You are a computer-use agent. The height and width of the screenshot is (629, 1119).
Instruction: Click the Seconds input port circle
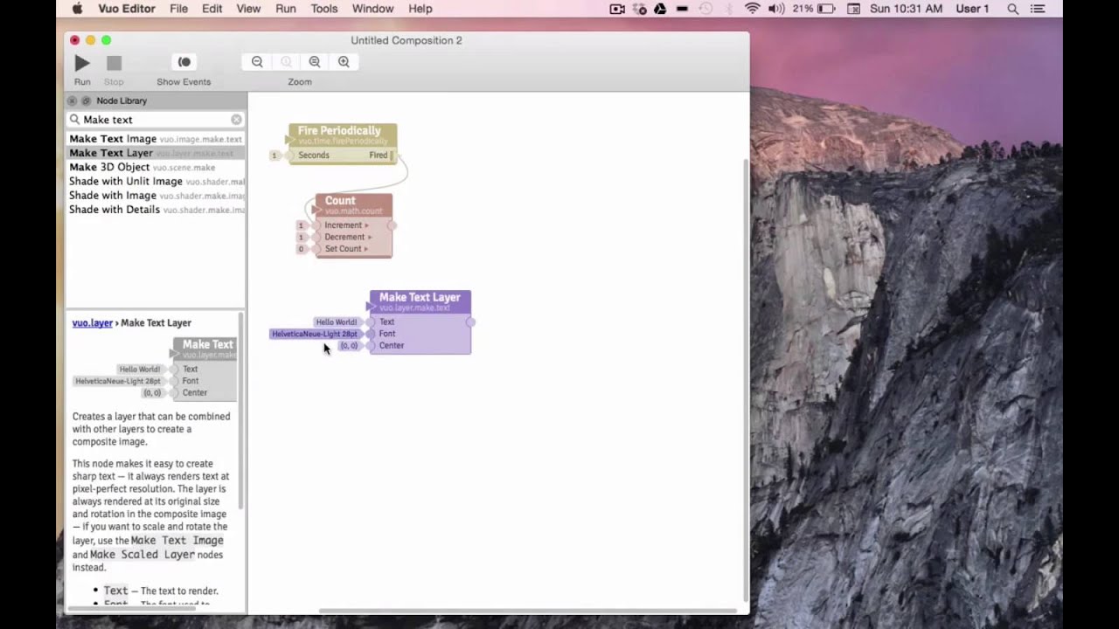coord(290,156)
